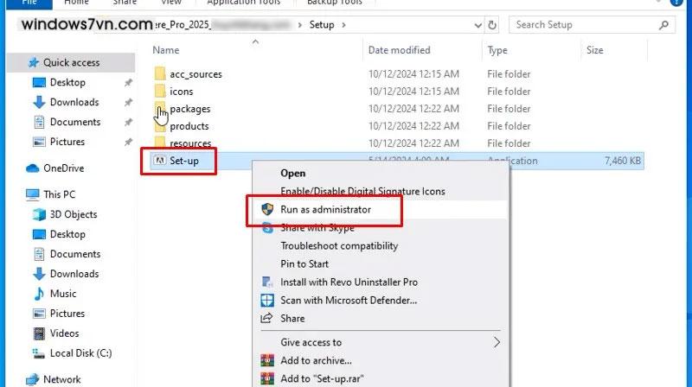This screenshot has height=387, width=692.
Task: Click the WinRAR icon beside Add to archive
Action: pos(267,360)
